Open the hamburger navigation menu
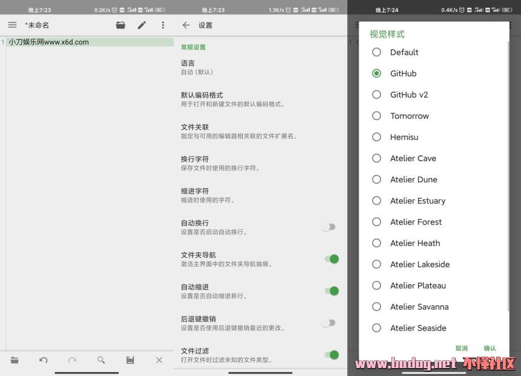Screen dimensions: 521x376 click(12, 25)
